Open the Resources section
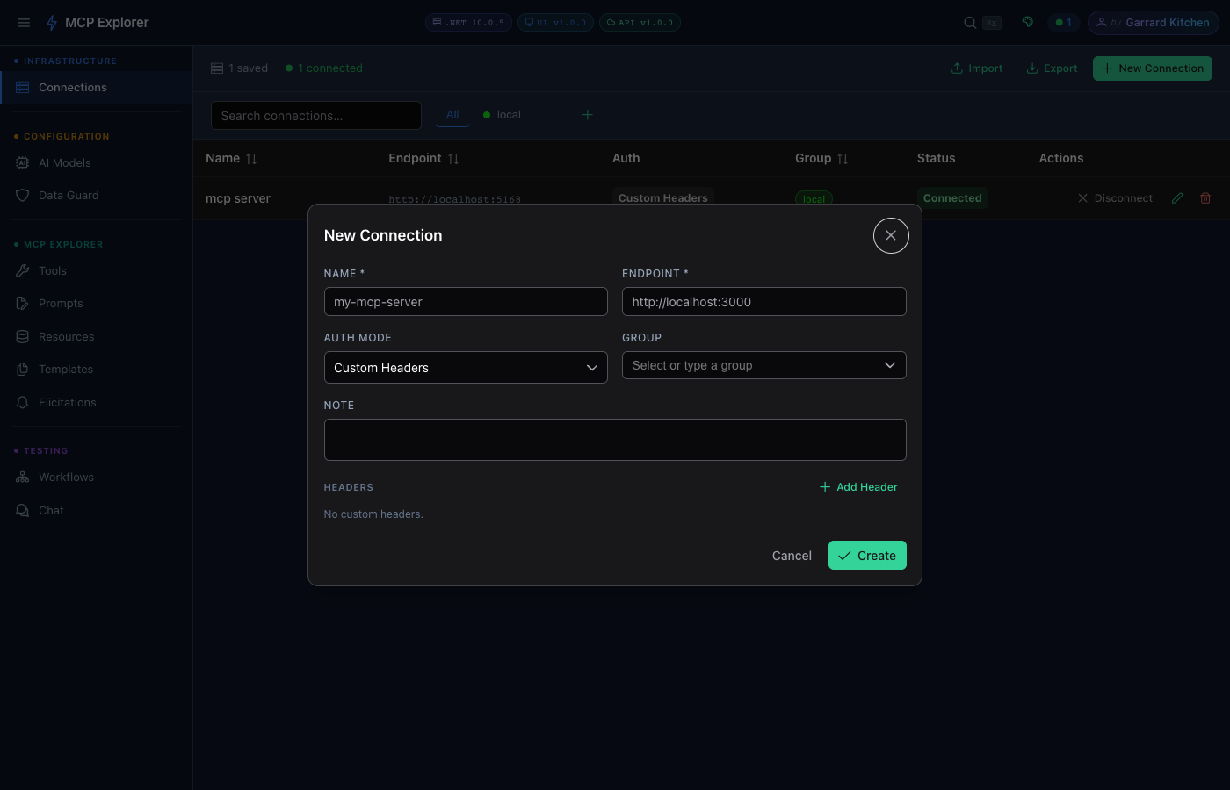This screenshot has width=1230, height=790. pos(65,336)
